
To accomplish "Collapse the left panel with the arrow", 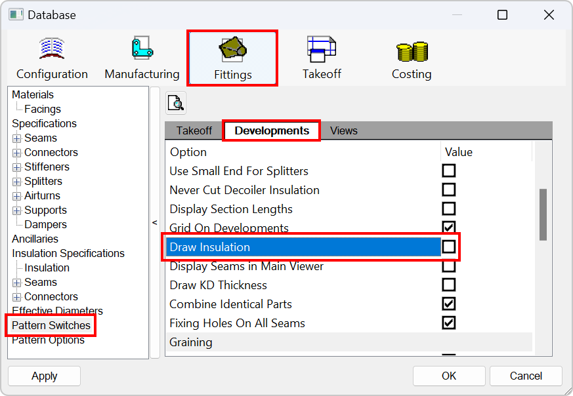I will pyautogui.click(x=155, y=223).
